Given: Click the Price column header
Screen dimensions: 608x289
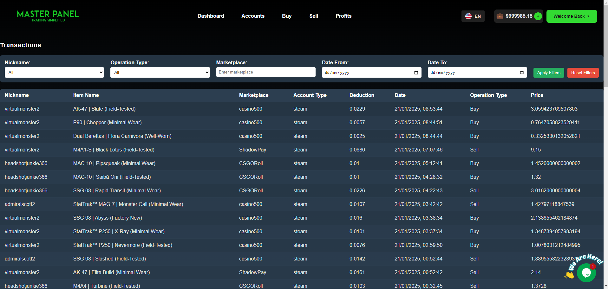Looking at the screenshot, I should coord(537,95).
